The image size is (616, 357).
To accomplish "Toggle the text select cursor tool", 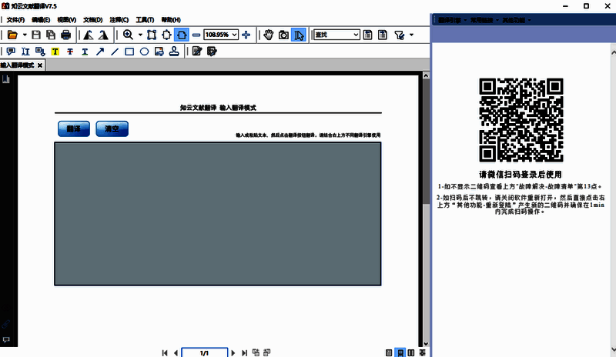I will pos(299,35).
